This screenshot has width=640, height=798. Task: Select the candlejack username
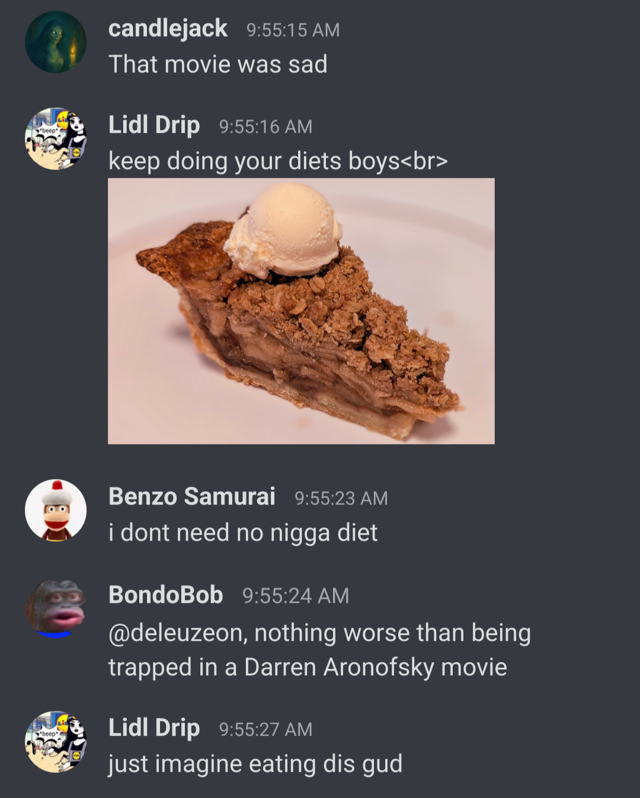(x=168, y=28)
